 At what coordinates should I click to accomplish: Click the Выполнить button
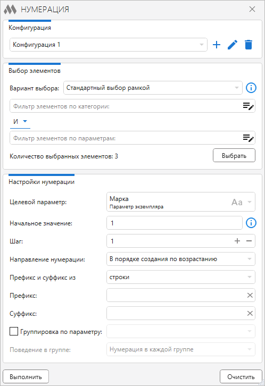(26, 376)
